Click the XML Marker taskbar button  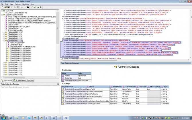66,118
